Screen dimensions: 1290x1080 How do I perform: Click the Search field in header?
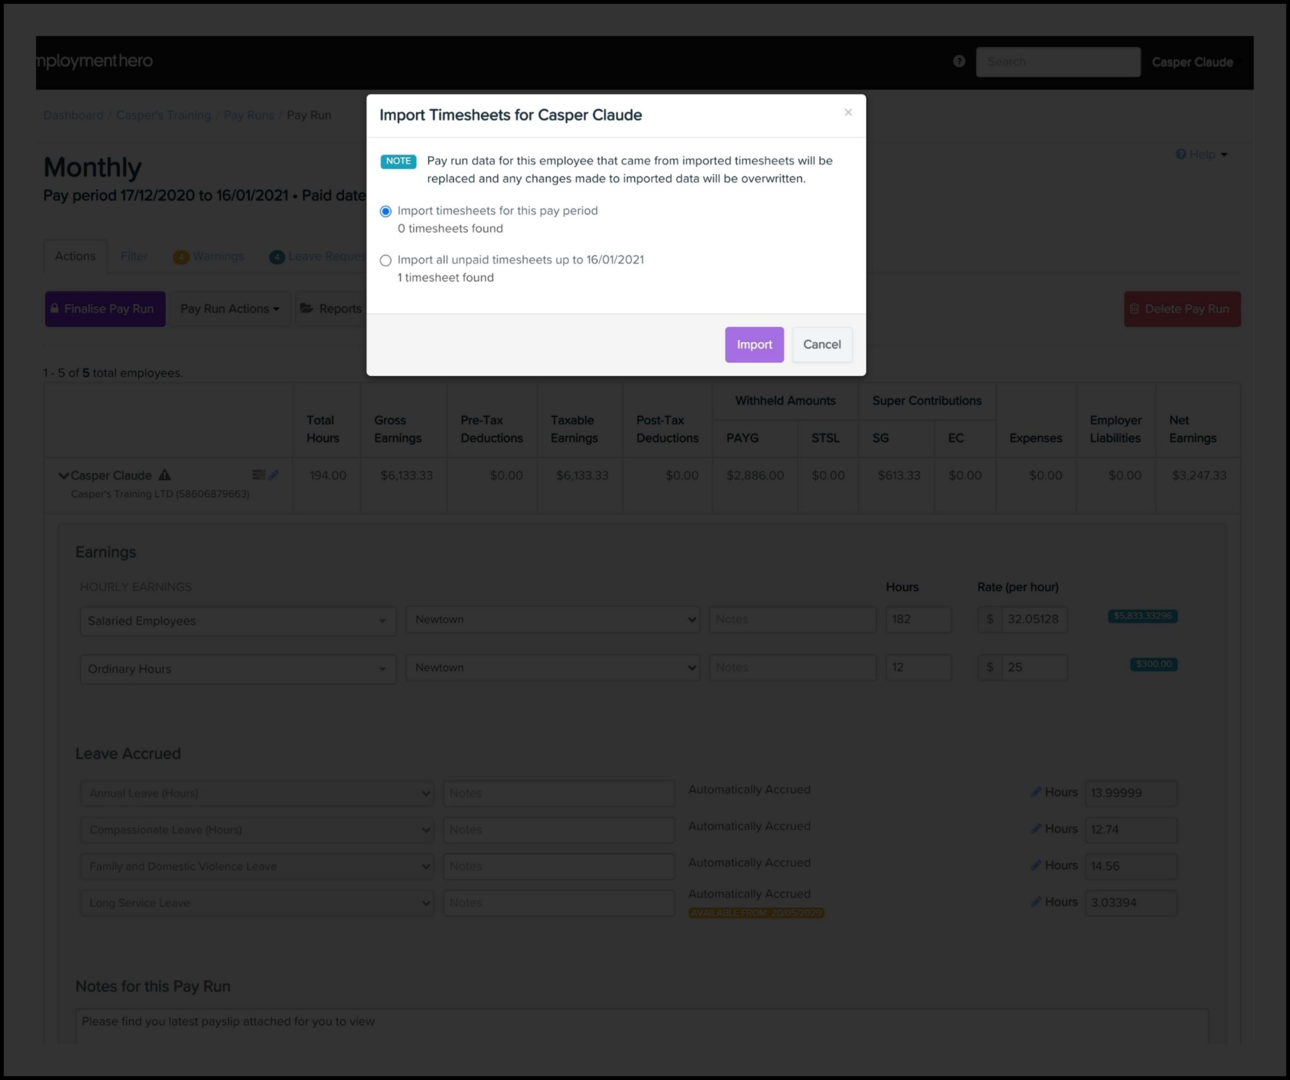click(1057, 62)
